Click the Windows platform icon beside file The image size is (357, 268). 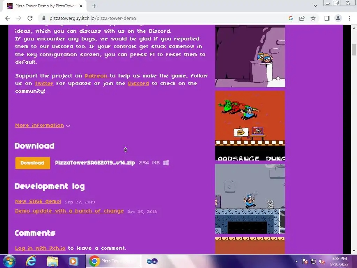click(x=166, y=163)
